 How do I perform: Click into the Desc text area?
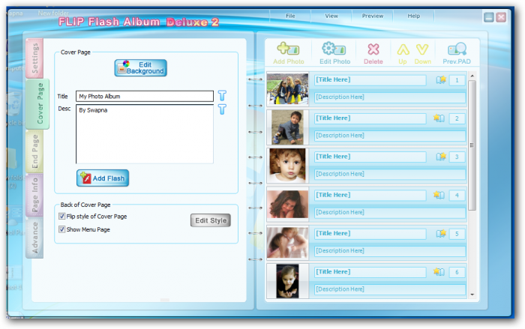pyautogui.click(x=145, y=134)
